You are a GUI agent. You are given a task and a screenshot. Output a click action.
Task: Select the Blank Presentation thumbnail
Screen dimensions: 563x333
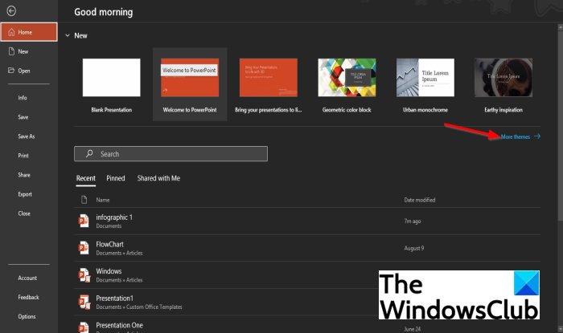coord(111,77)
